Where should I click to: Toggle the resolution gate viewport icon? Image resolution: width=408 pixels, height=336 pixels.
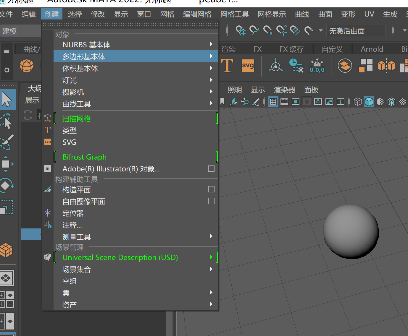click(296, 102)
